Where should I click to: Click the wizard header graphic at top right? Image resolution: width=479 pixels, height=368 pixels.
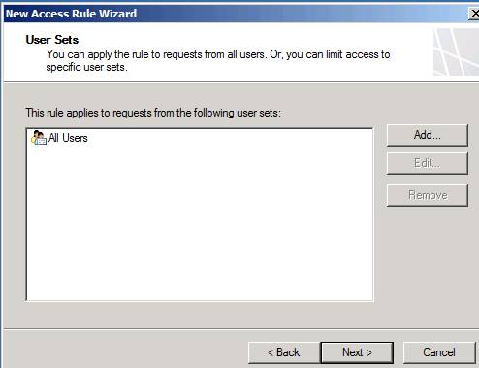(456, 51)
